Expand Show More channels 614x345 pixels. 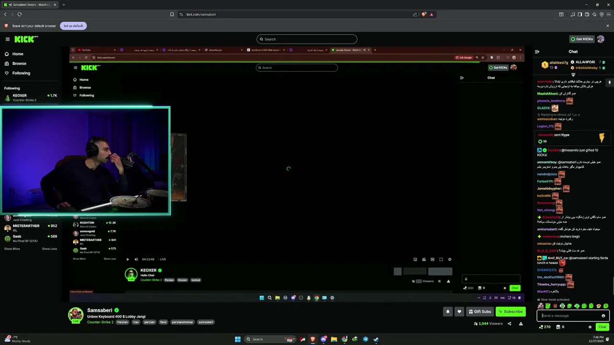[x=12, y=249]
